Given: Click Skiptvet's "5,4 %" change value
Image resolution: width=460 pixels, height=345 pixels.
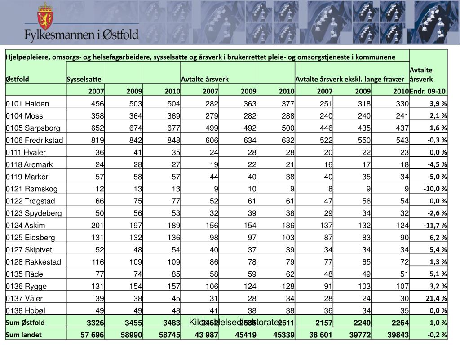Looking at the screenshot, I should 438,250.
